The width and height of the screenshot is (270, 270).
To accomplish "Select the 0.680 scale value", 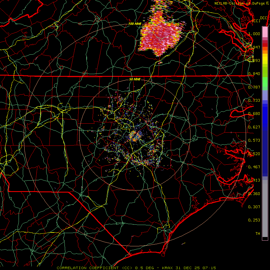I will tap(254, 113).
